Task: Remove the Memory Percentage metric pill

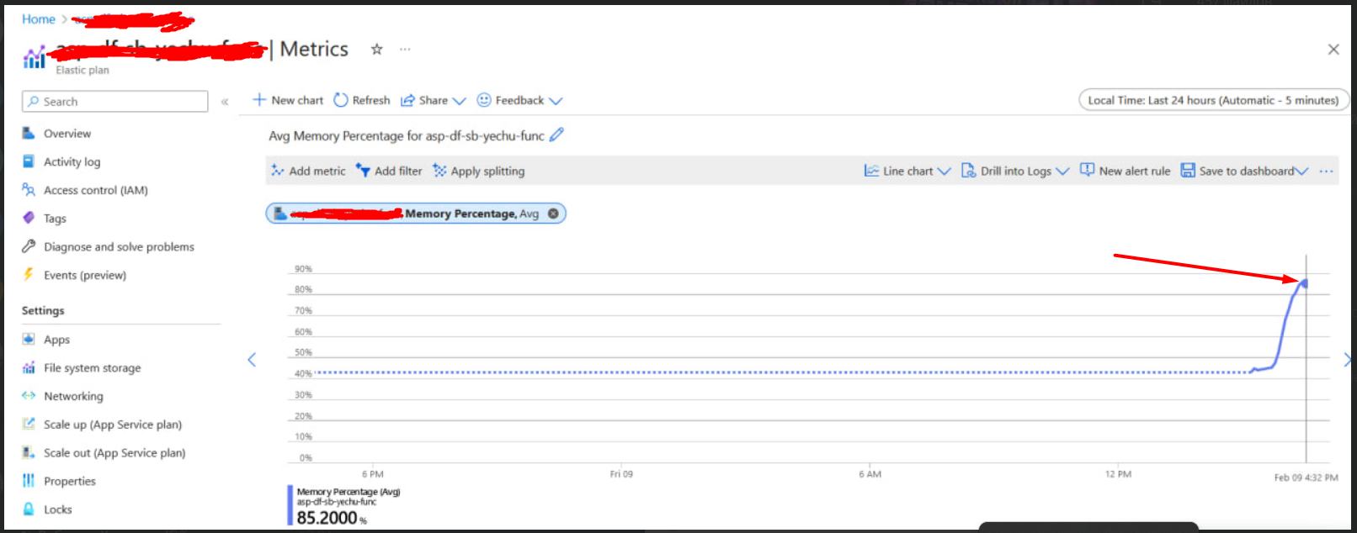Action: click(553, 214)
